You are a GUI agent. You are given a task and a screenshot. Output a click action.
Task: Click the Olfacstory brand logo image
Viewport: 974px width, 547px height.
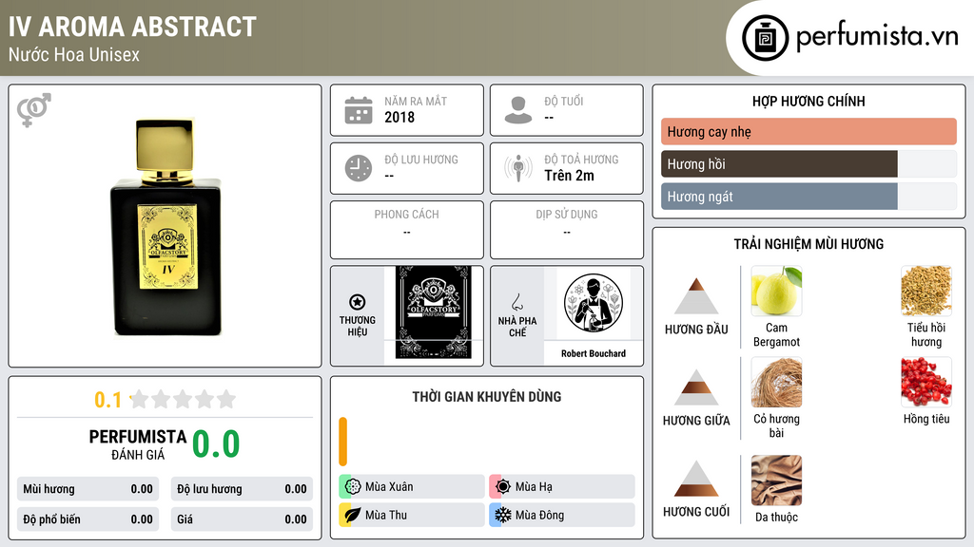click(434, 312)
